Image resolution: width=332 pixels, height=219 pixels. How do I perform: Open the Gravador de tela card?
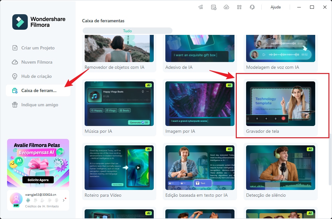coord(281,108)
